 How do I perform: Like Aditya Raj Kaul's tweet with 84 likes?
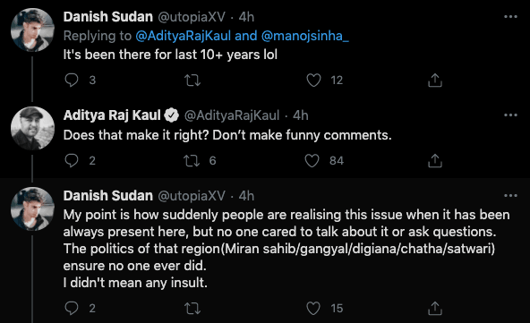point(312,160)
